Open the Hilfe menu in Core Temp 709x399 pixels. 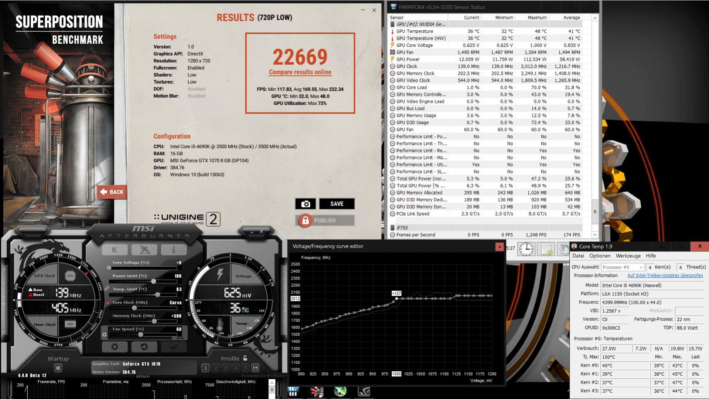[651, 256]
